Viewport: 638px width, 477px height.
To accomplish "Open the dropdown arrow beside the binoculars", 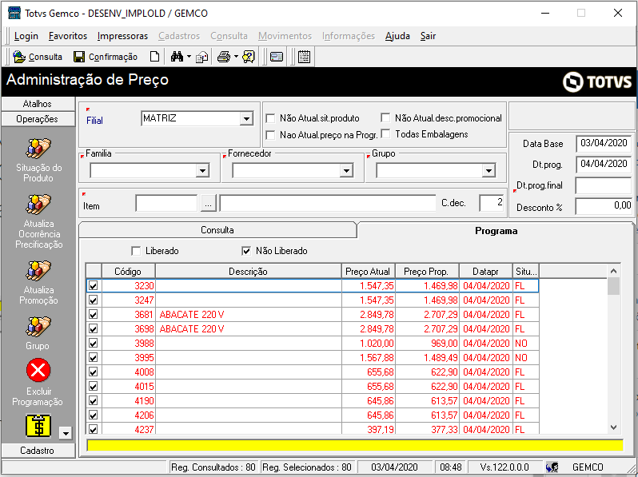I will (x=189, y=57).
